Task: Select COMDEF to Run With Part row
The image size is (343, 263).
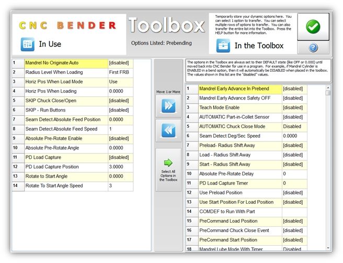Action: [x=247, y=212]
